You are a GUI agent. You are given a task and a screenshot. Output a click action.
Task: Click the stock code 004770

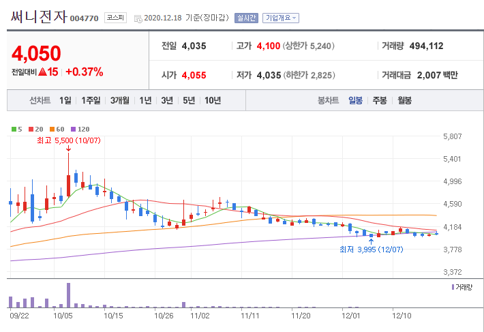click(84, 18)
